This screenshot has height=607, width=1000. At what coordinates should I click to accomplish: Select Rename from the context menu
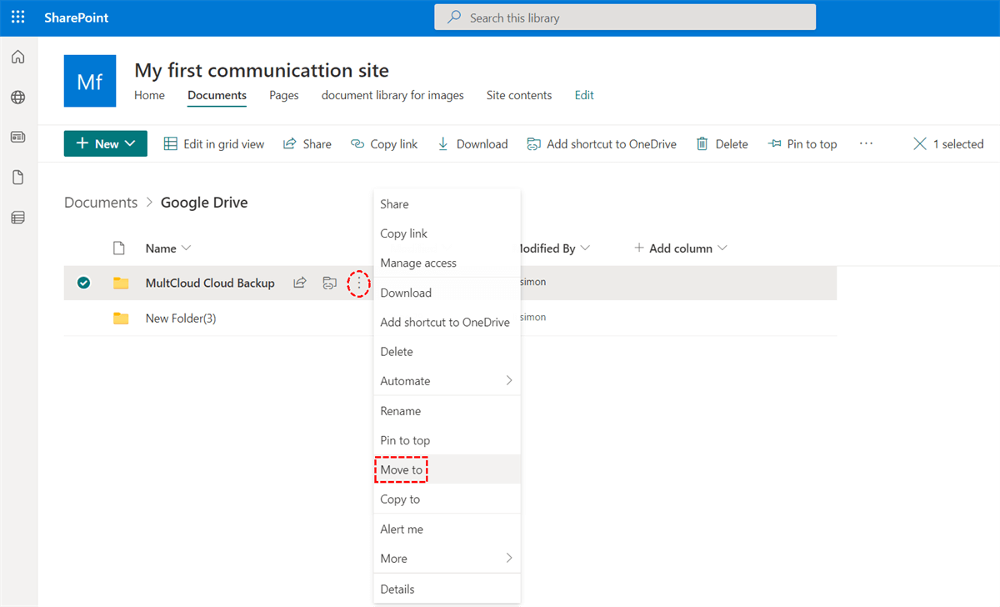point(401,411)
